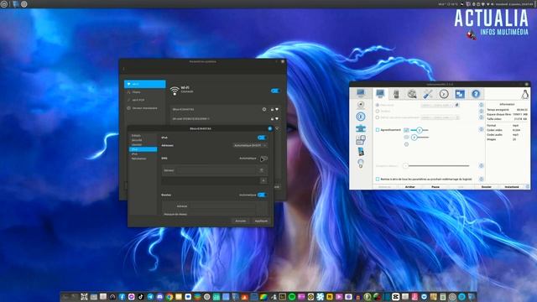This screenshot has width=537, height=302.
Task: Toggle the IPv4 switch in the connection dialog
Action: tap(262, 138)
